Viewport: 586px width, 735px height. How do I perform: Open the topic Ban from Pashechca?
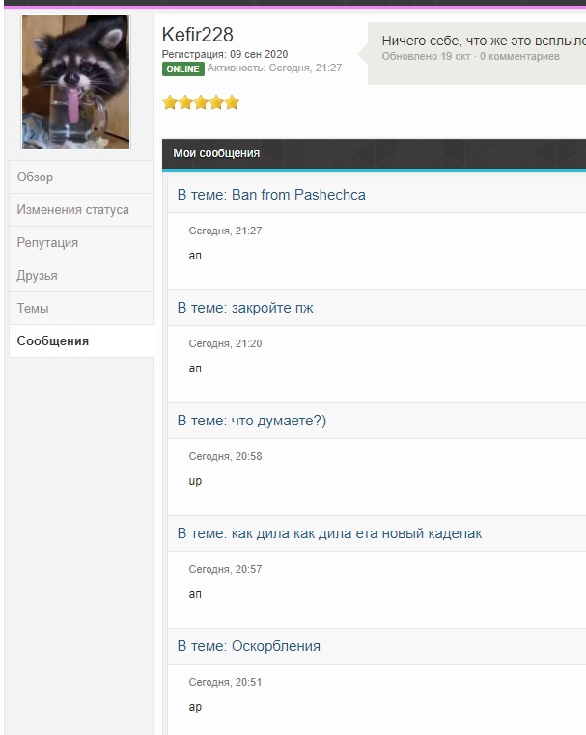click(298, 195)
